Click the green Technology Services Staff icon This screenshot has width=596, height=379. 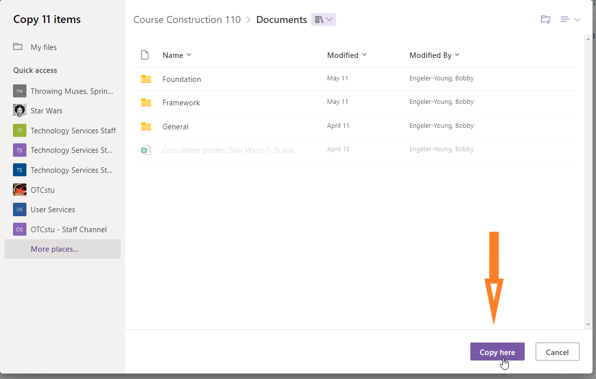(x=20, y=130)
